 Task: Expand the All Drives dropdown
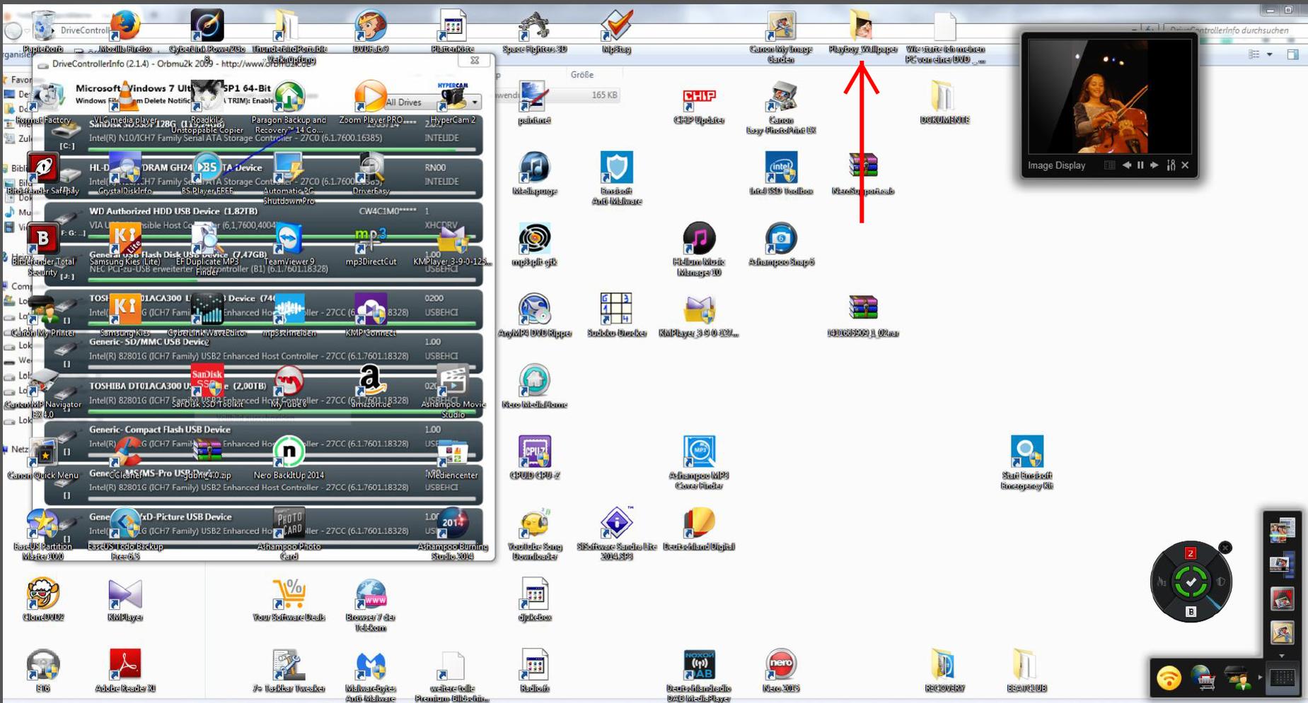coord(475,102)
